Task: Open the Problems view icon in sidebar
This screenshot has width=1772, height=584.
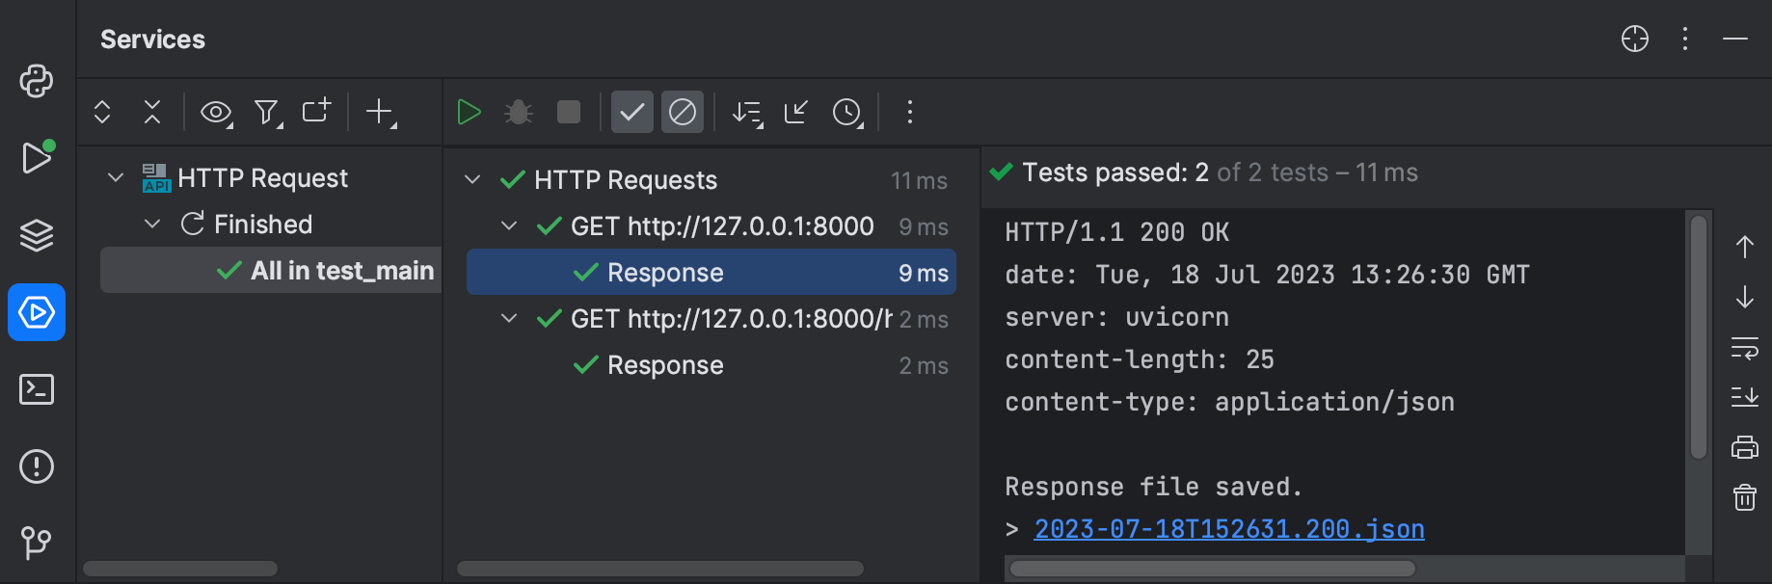Action: [x=37, y=466]
